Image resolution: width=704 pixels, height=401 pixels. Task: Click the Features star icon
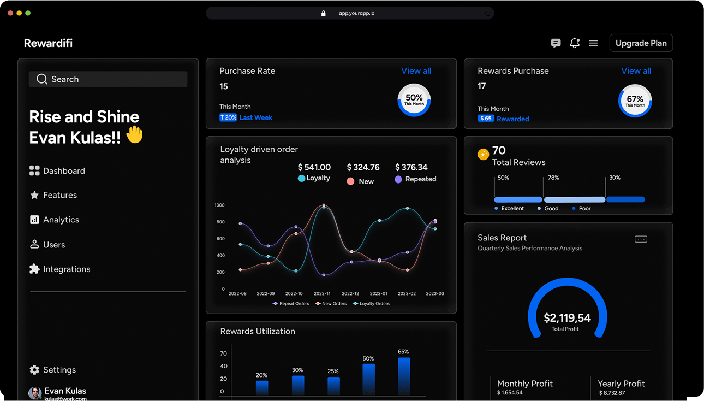click(34, 195)
